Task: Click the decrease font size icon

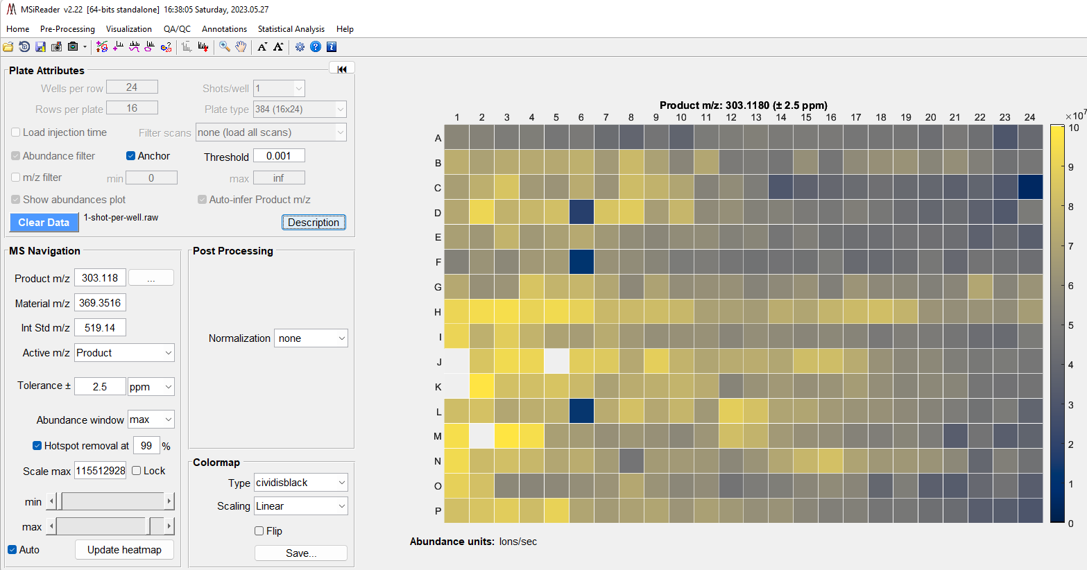Action: coord(262,47)
